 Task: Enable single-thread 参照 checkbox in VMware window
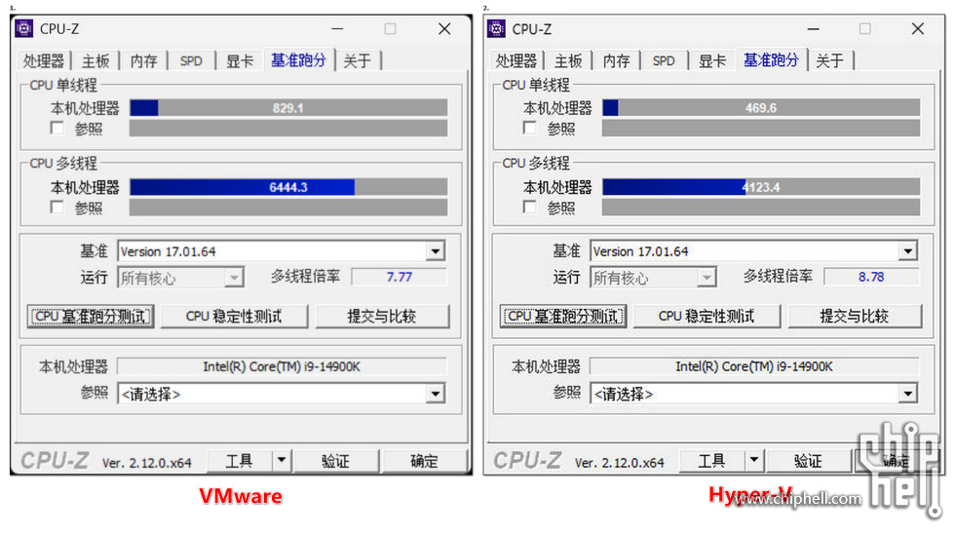(x=57, y=128)
